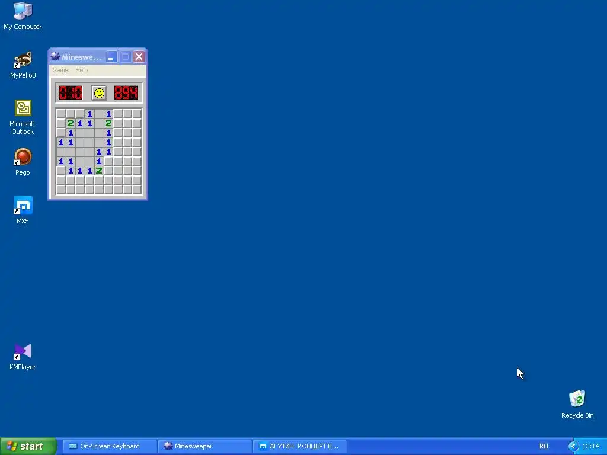
Task: Click the Minesweeper taskbar button
Action: point(205,446)
